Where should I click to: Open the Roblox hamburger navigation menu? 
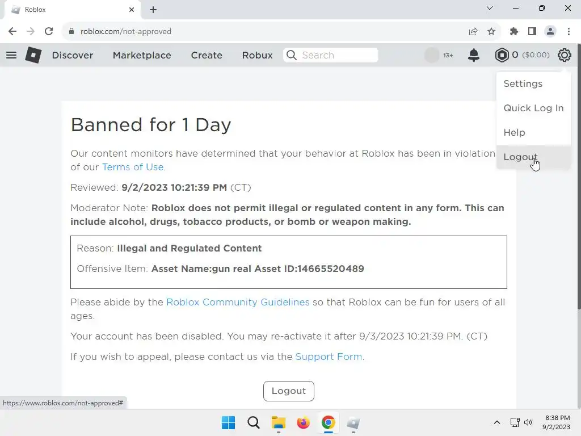pos(11,55)
